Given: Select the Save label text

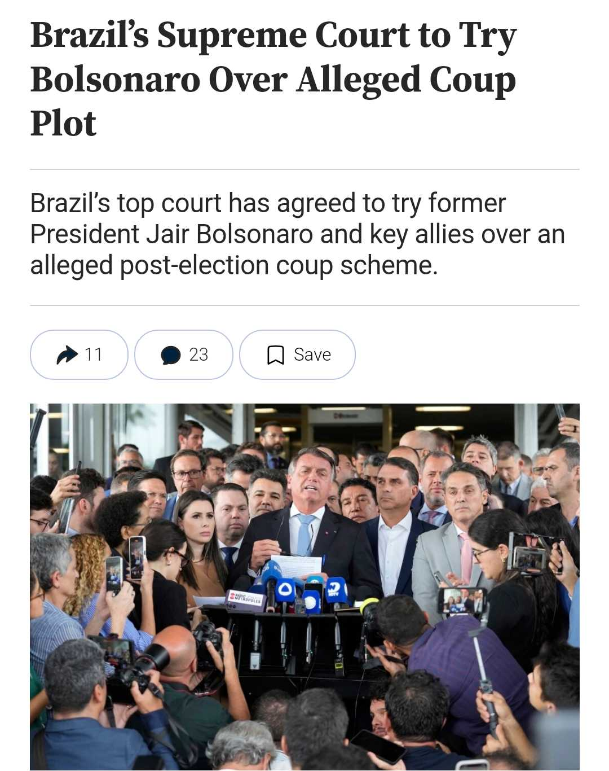Looking at the screenshot, I should (312, 354).
